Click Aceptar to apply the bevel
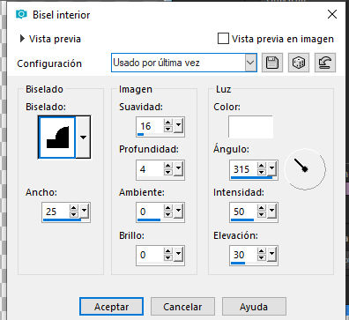349x320 pixels. (111, 307)
